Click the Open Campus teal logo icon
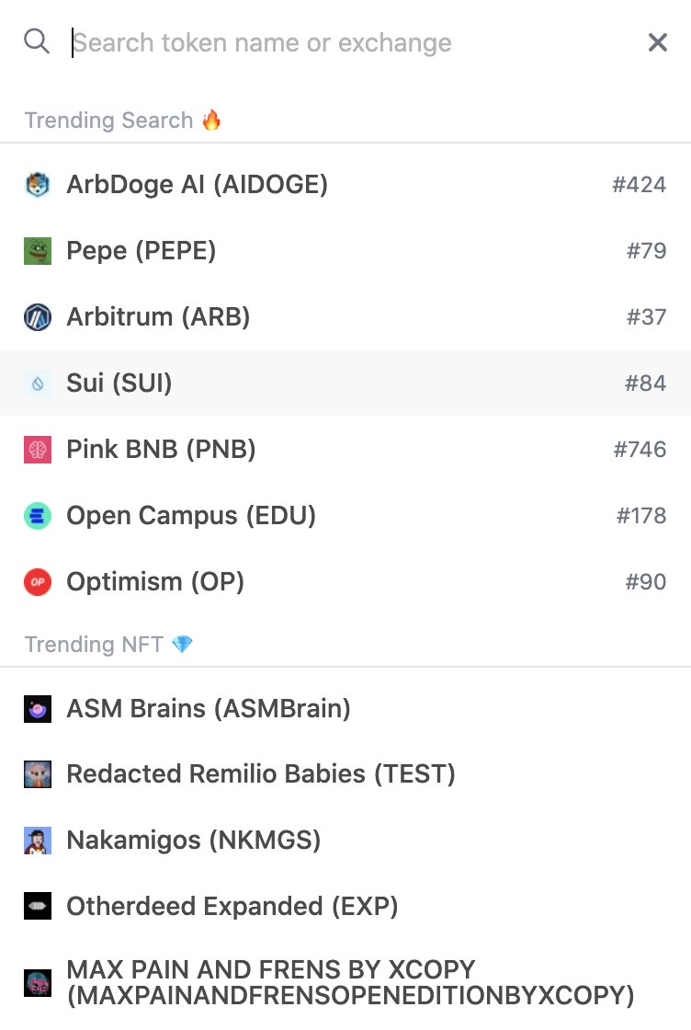The width and height of the screenshot is (691, 1030). pyautogui.click(x=38, y=516)
